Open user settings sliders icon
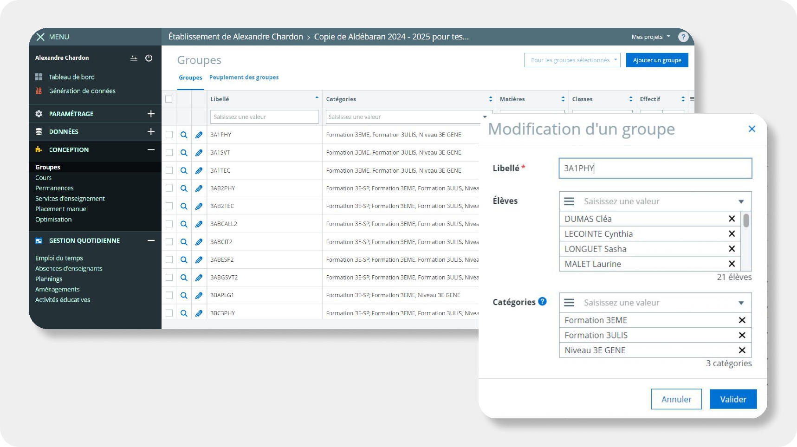Image resolution: width=797 pixels, height=447 pixels. pyautogui.click(x=134, y=58)
